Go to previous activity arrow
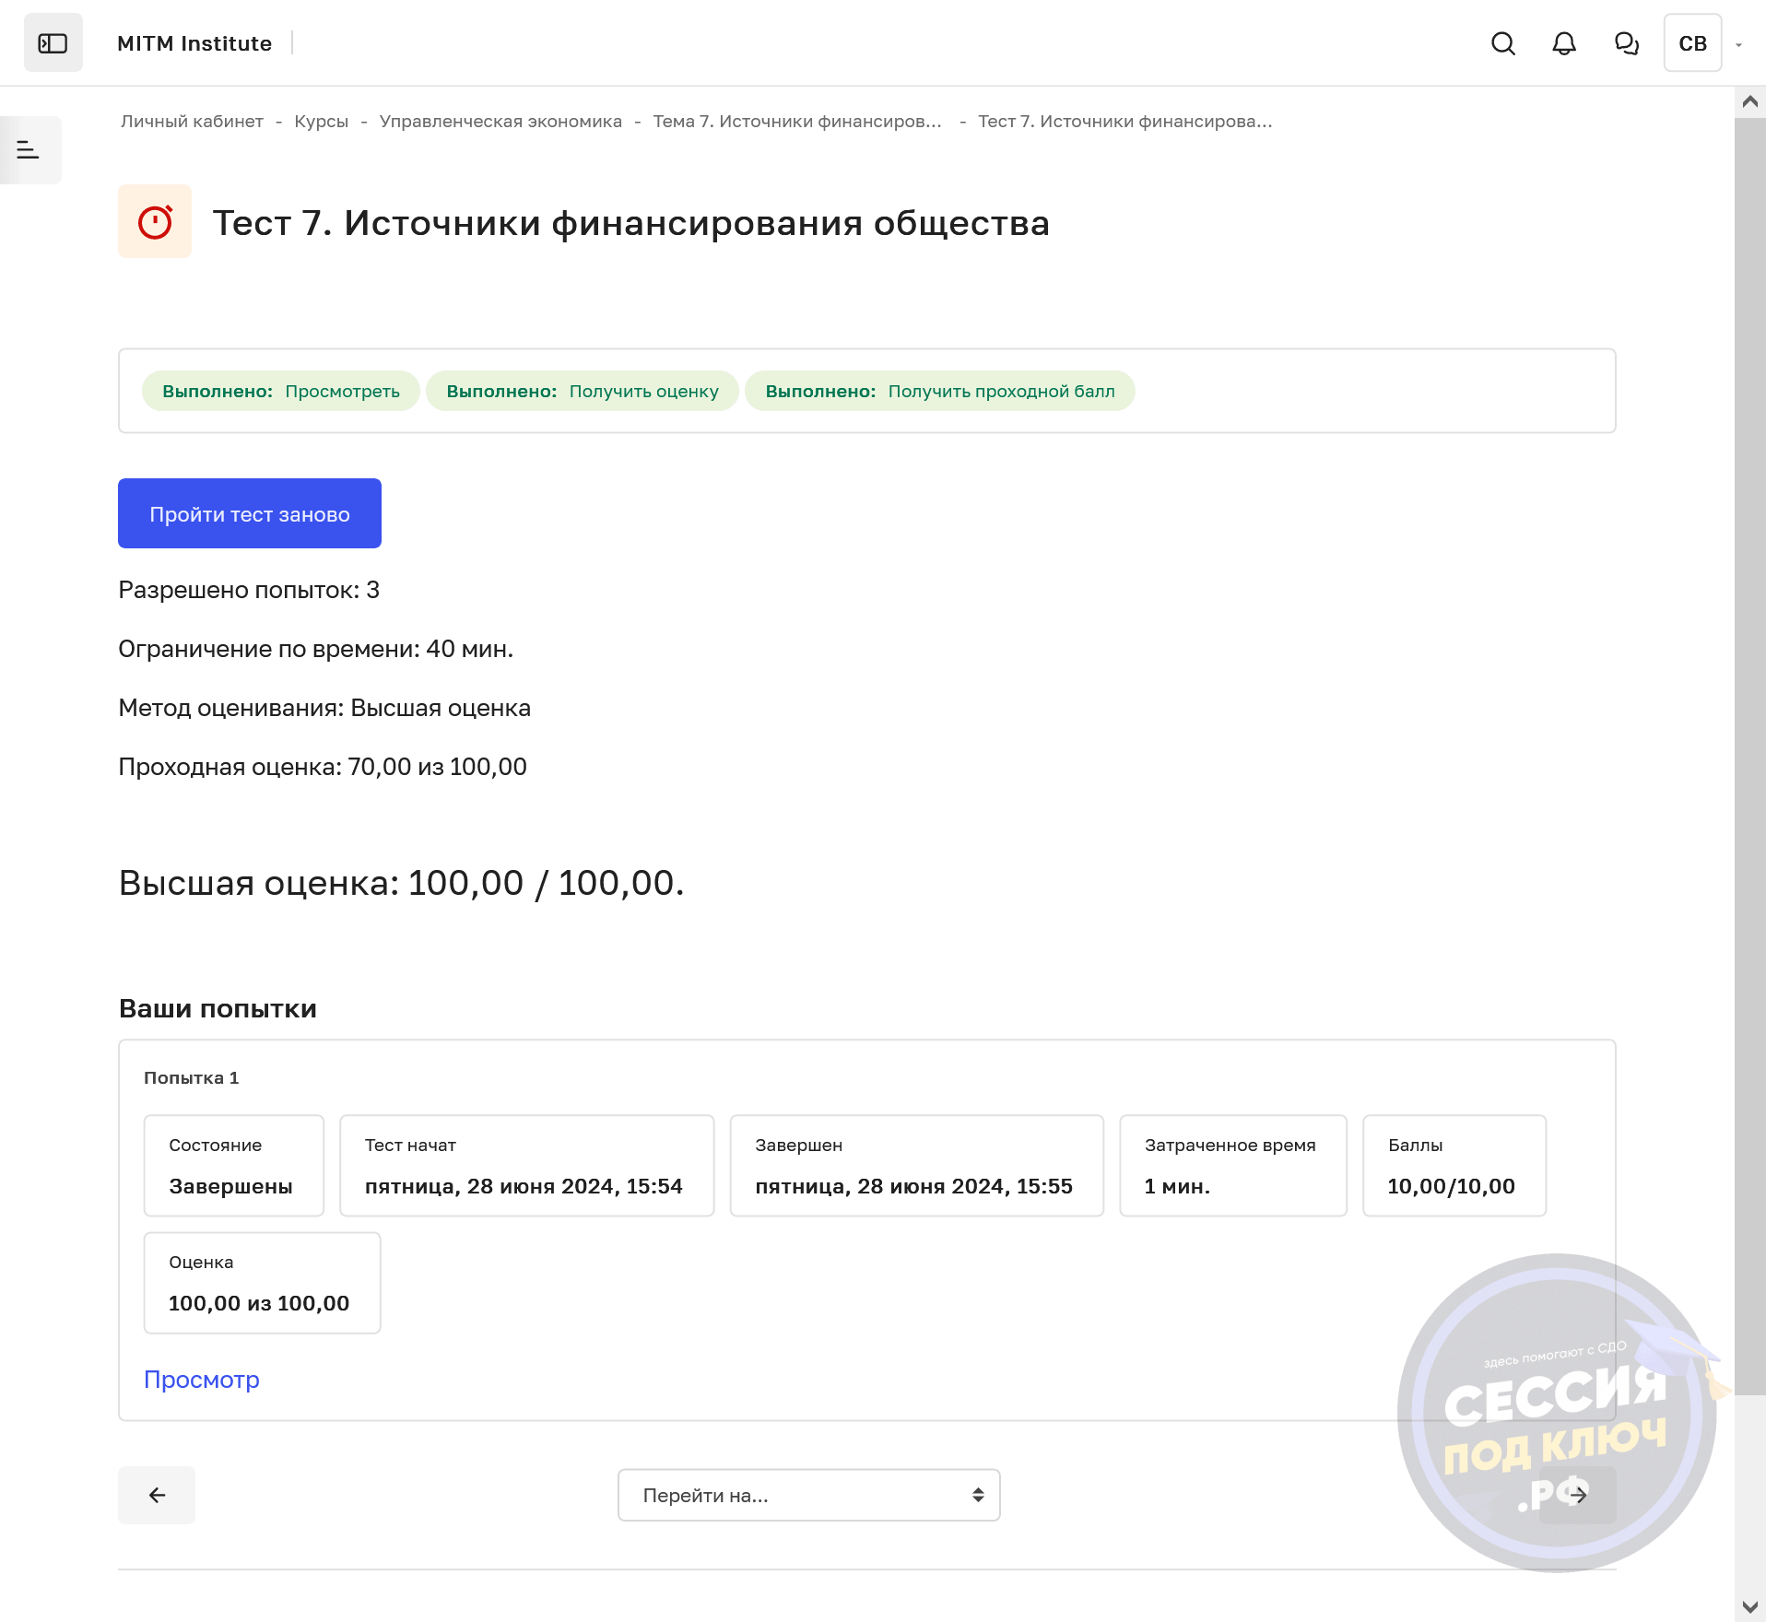Image resolution: width=1766 pixels, height=1622 pixels. (157, 1495)
